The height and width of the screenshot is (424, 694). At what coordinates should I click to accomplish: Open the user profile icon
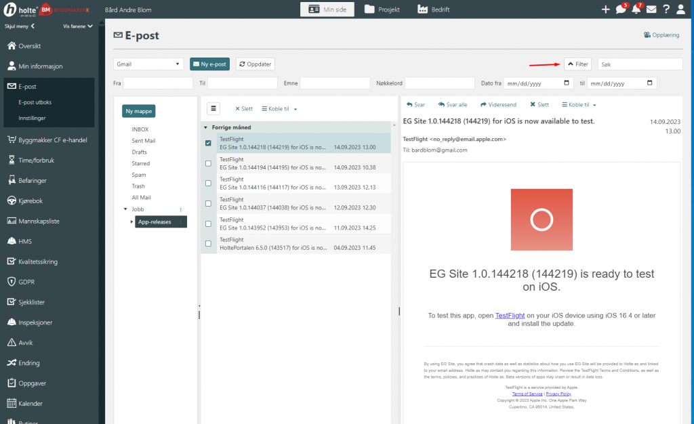click(682, 9)
